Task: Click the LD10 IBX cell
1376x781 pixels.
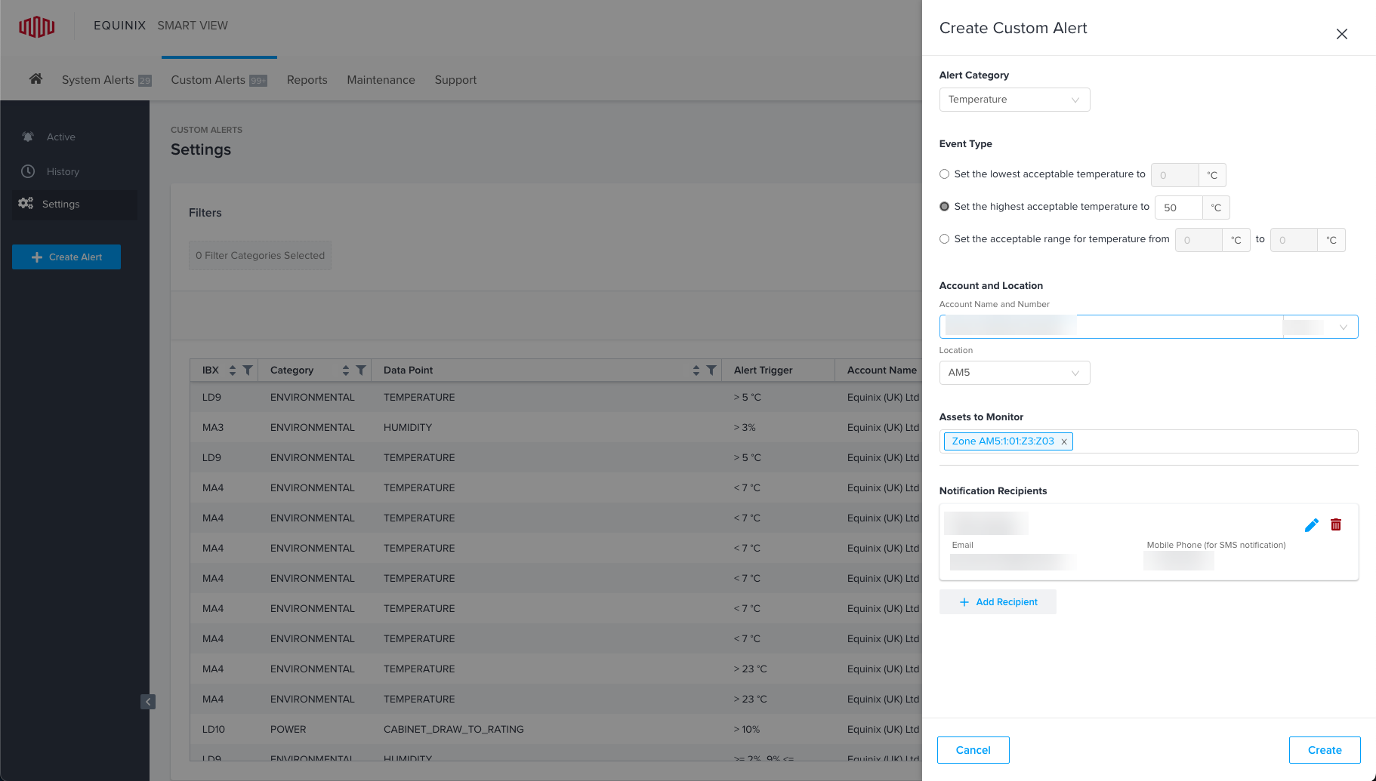Action: [214, 730]
